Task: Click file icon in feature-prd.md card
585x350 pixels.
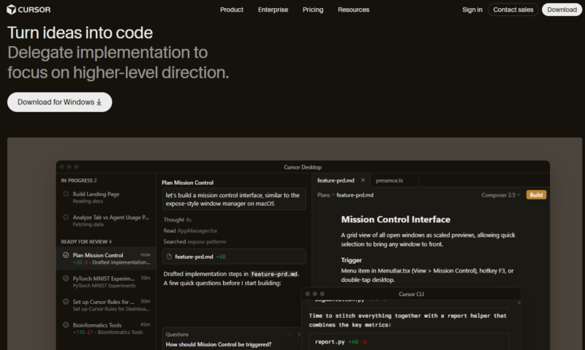Action: (169, 256)
